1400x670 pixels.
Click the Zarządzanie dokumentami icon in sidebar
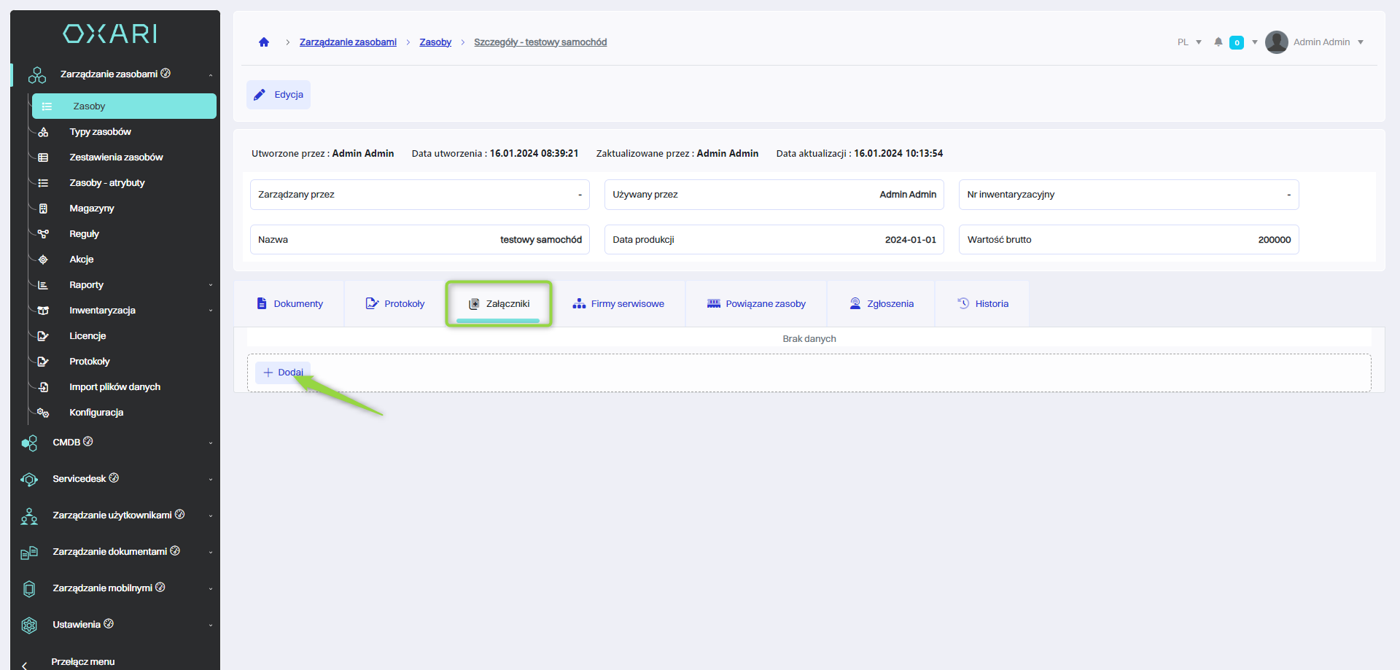pos(29,553)
